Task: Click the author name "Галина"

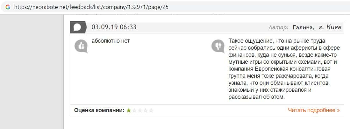Action: pos(303,27)
